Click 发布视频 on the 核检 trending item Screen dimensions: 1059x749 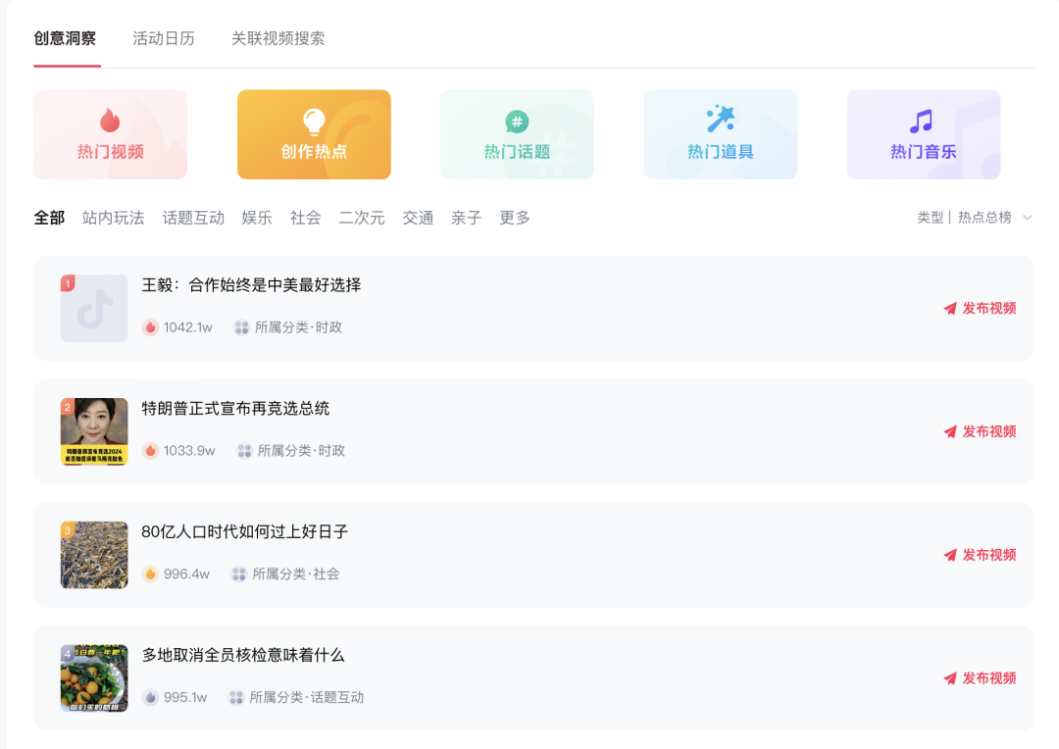pyautogui.click(x=982, y=677)
